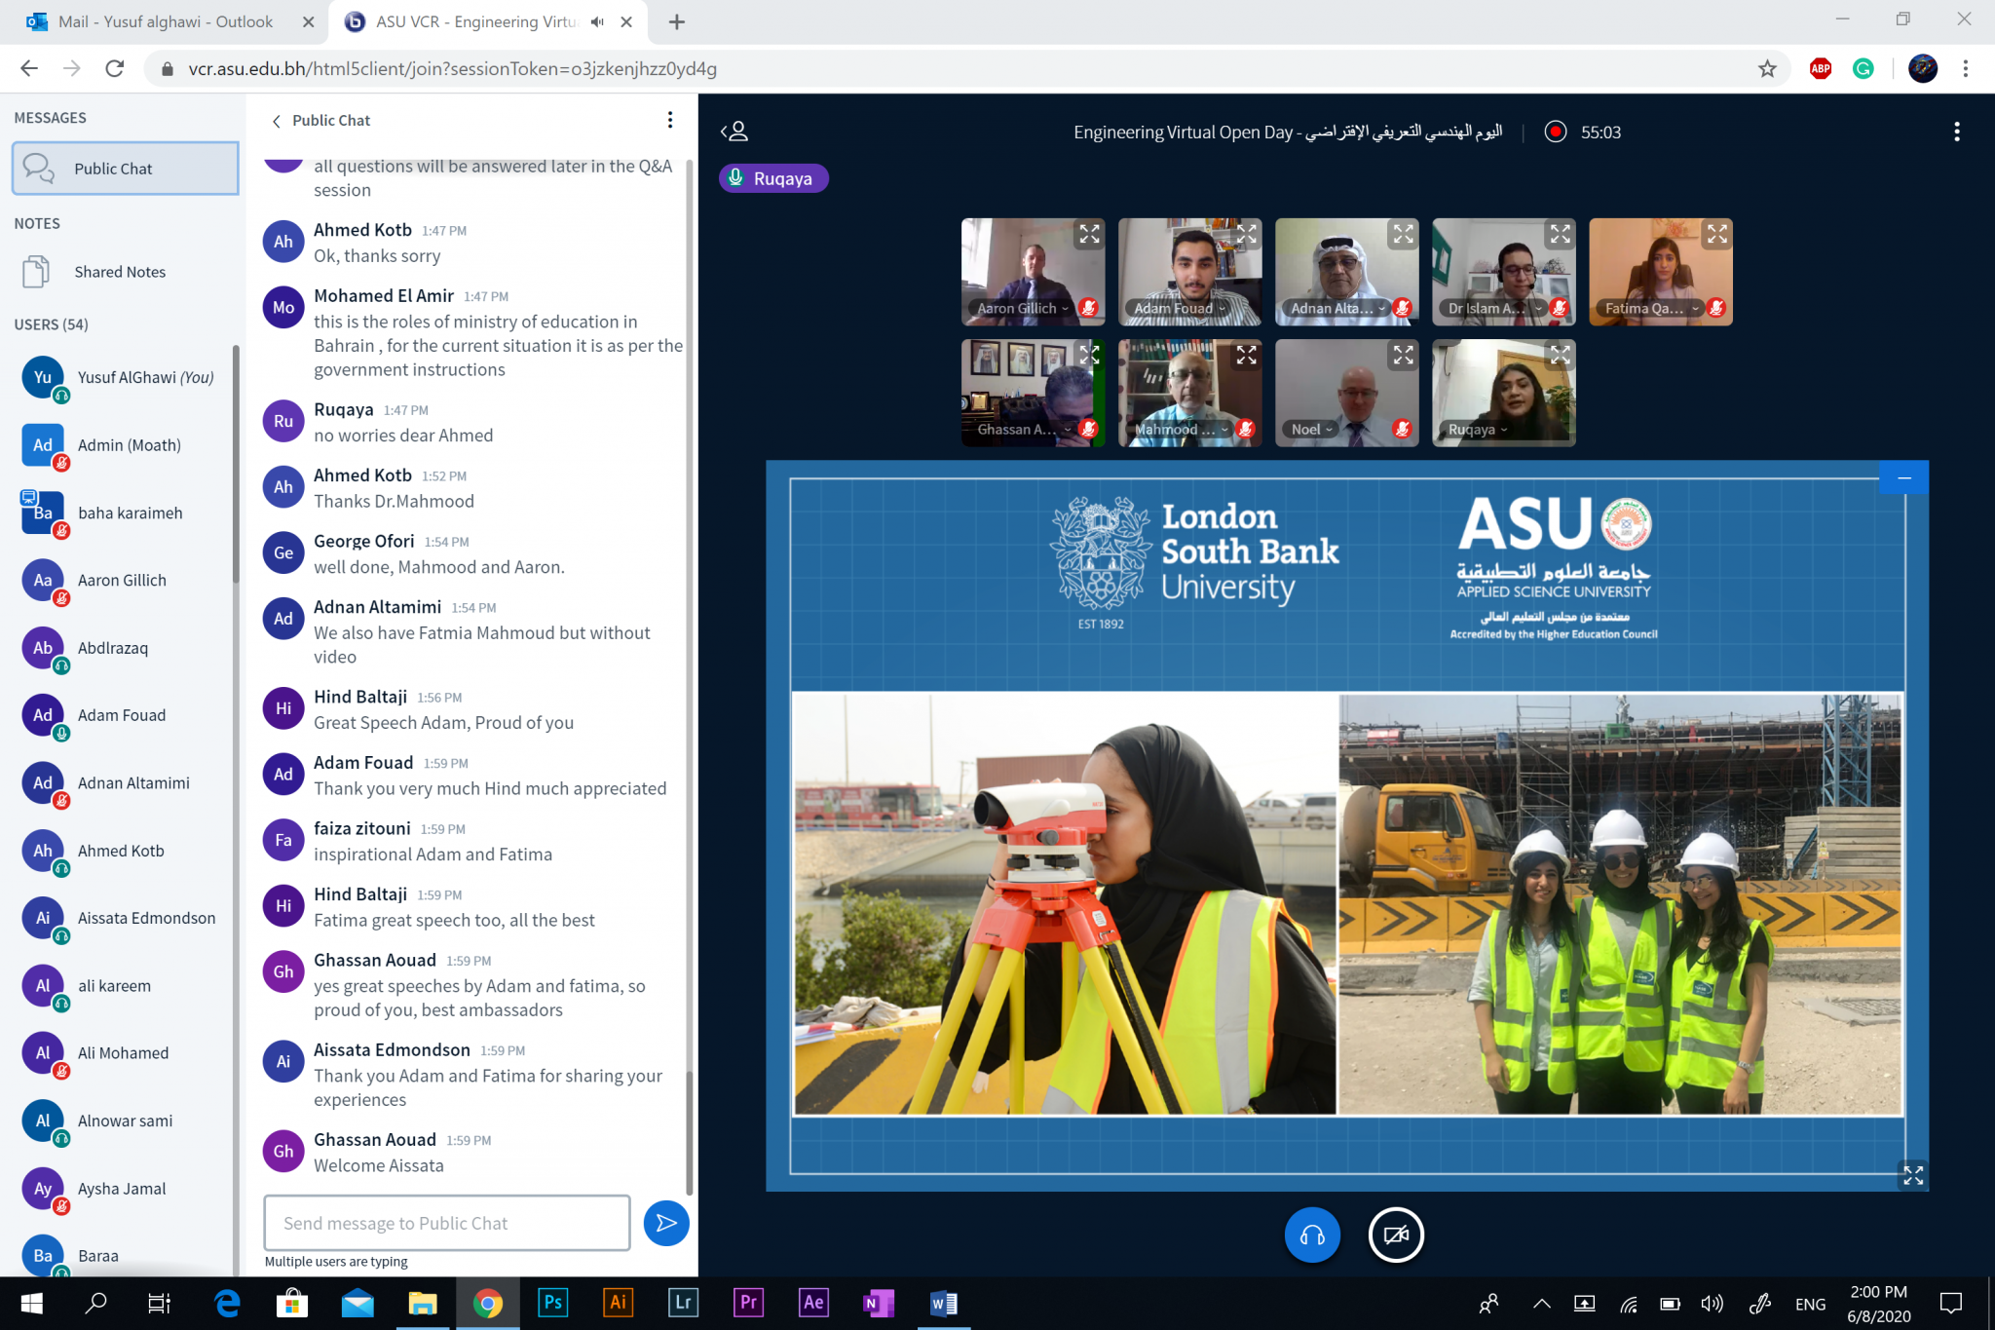This screenshot has height=1330, width=1995.
Task: Switch to Mail Outlook browser tab
Action: point(166,21)
